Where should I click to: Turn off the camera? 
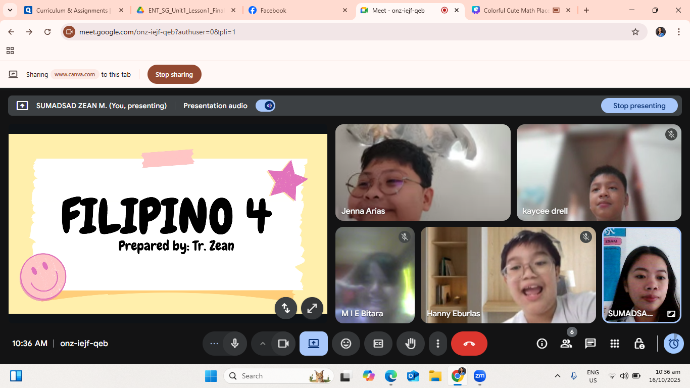click(x=283, y=344)
